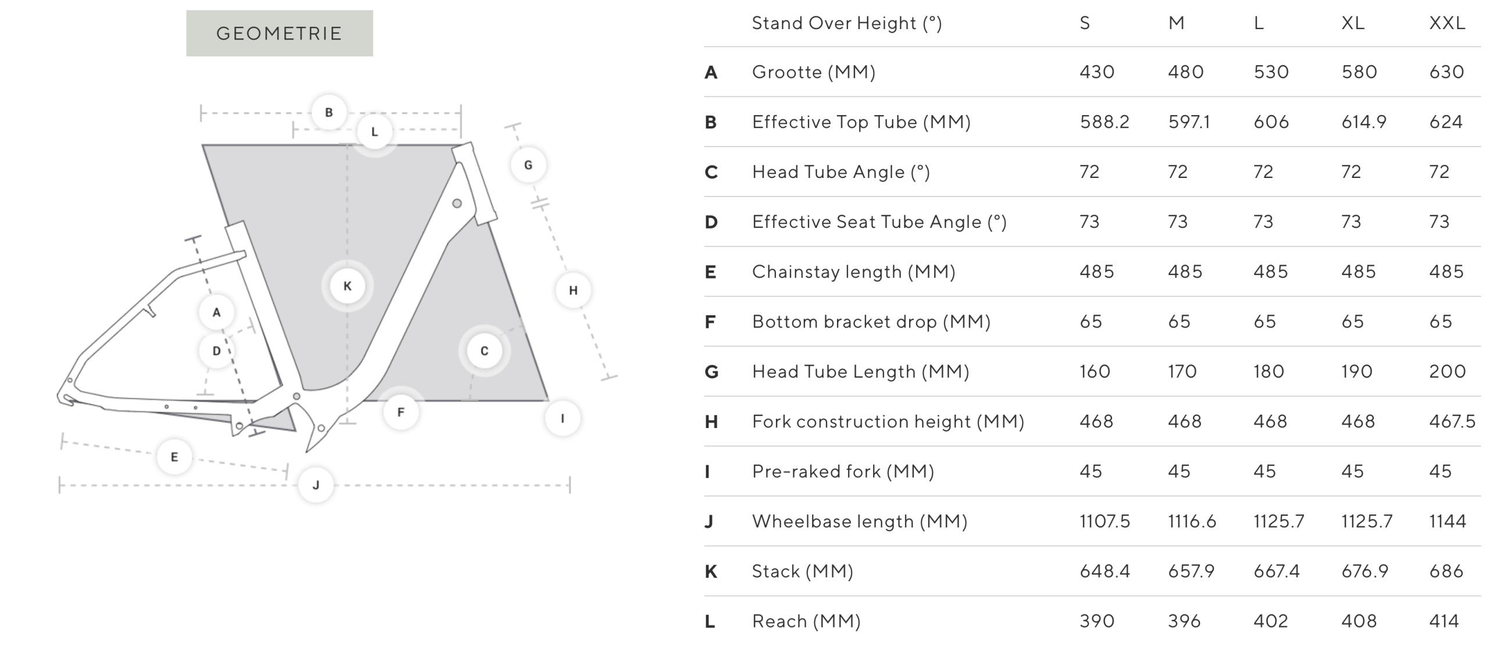This screenshot has width=1489, height=649.
Task: Select the L reach marker on diagram
Action: (x=375, y=132)
